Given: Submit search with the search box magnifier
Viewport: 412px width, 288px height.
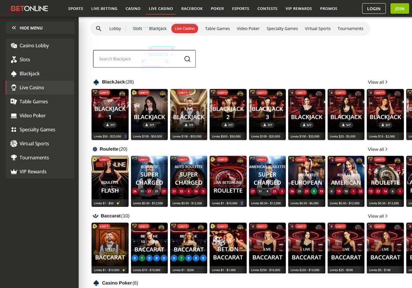Looking at the screenshot, I should 187,59.
